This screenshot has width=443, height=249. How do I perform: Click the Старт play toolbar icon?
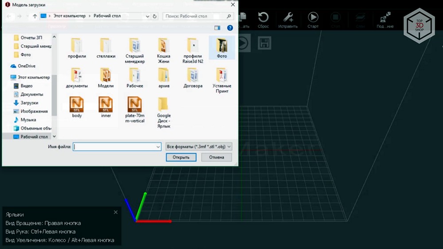313,20
